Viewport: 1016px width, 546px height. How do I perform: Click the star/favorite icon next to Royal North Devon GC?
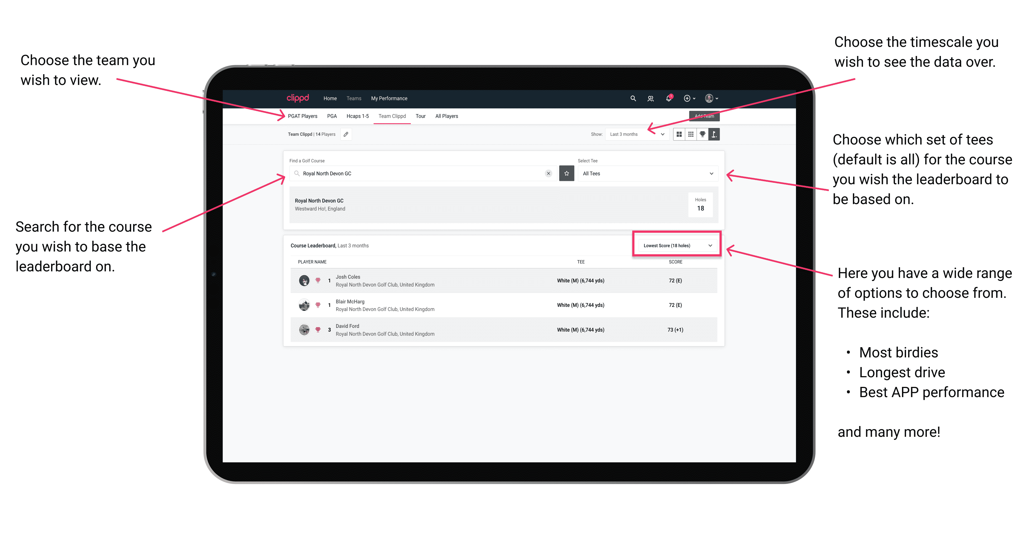click(567, 173)
